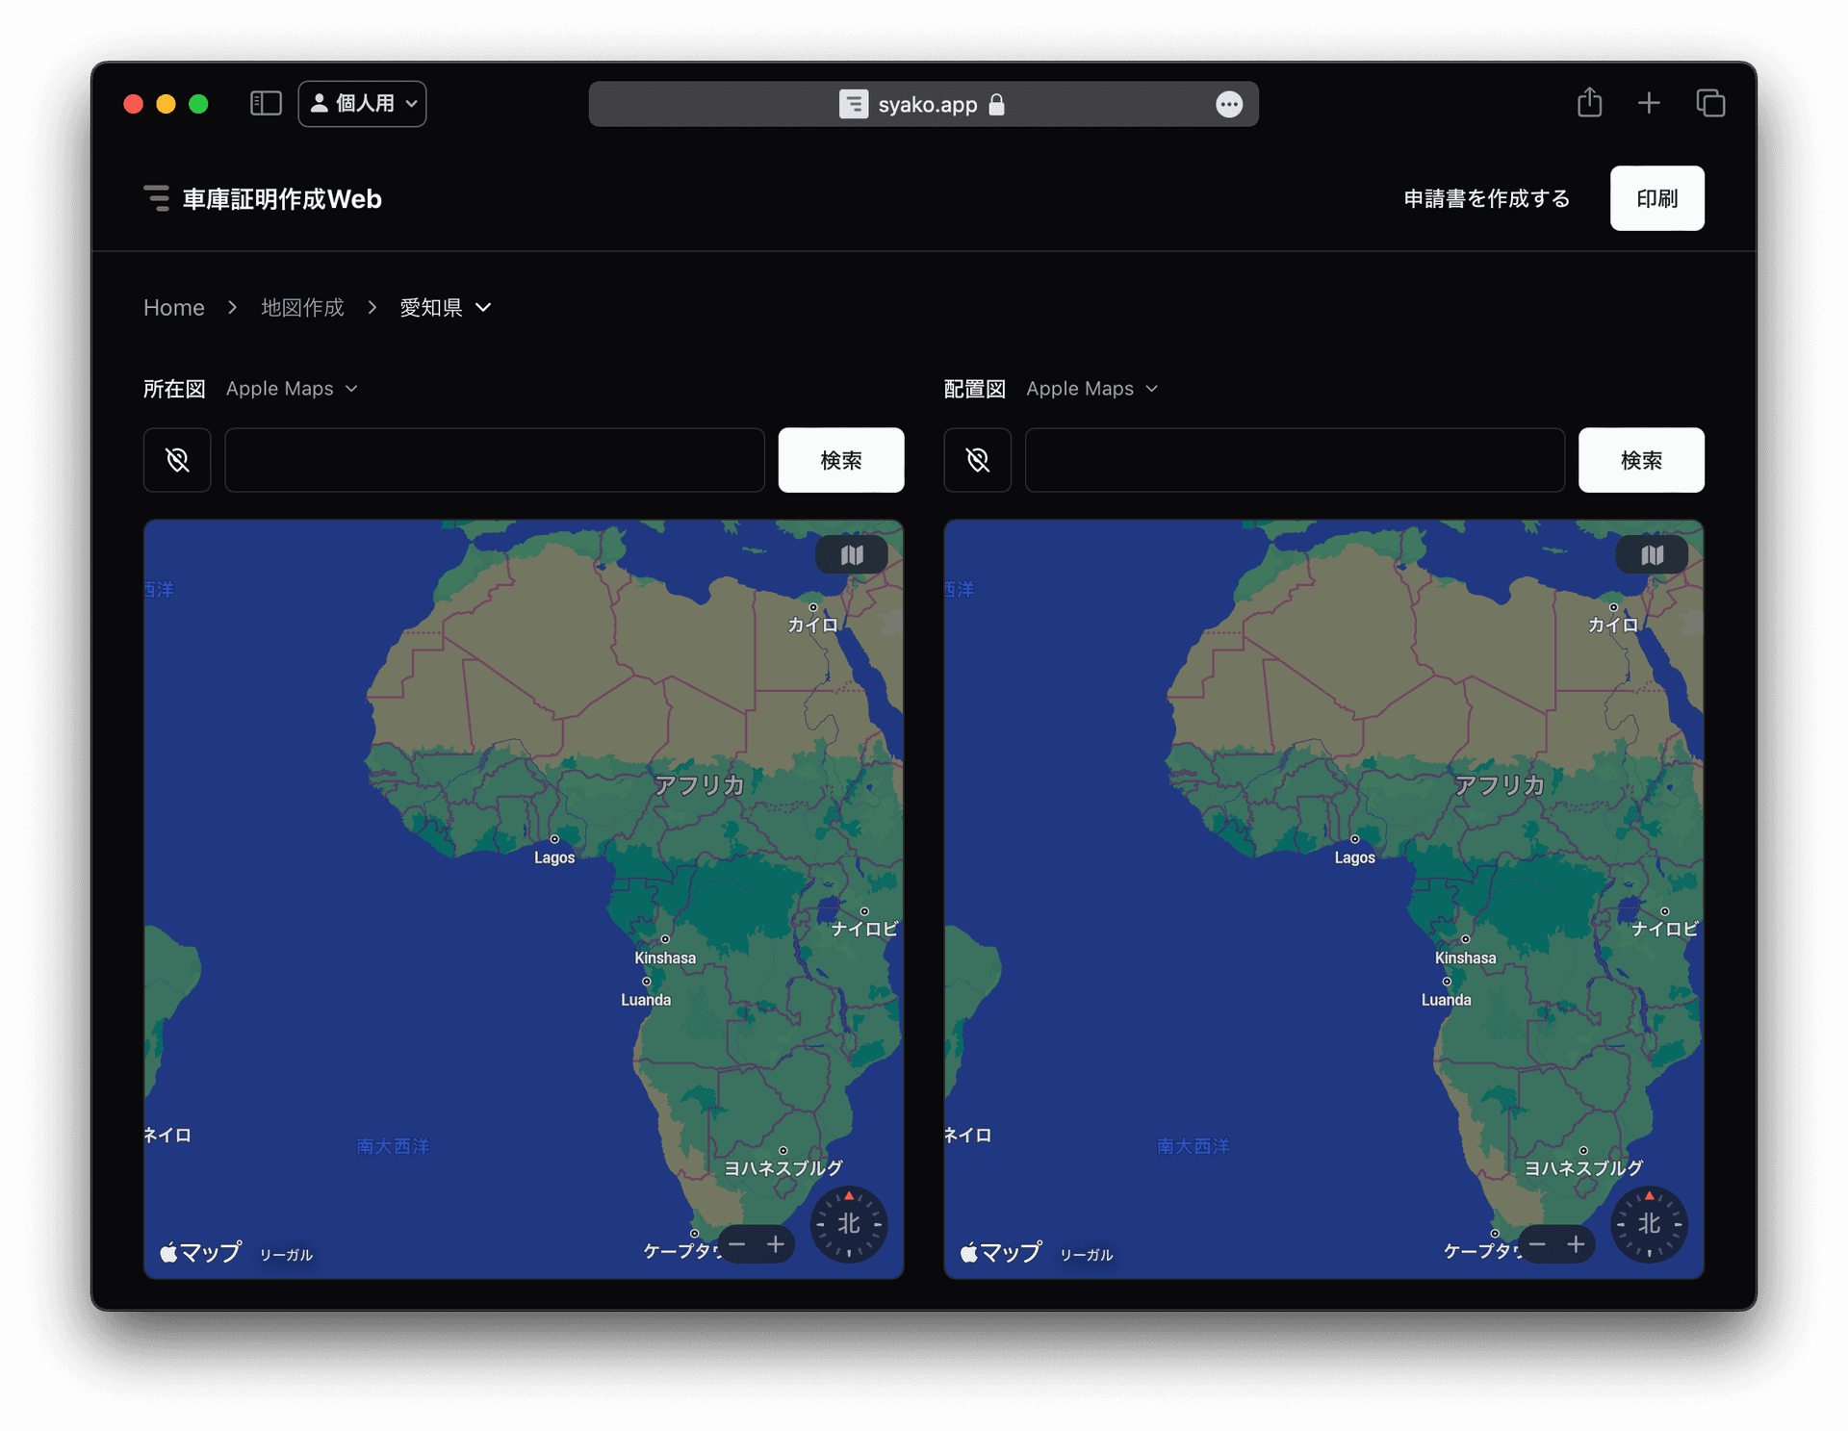This screenshot has width=1848, height=1431.
Task: Open the 個人用 profile dropdown
Action: 363,103
